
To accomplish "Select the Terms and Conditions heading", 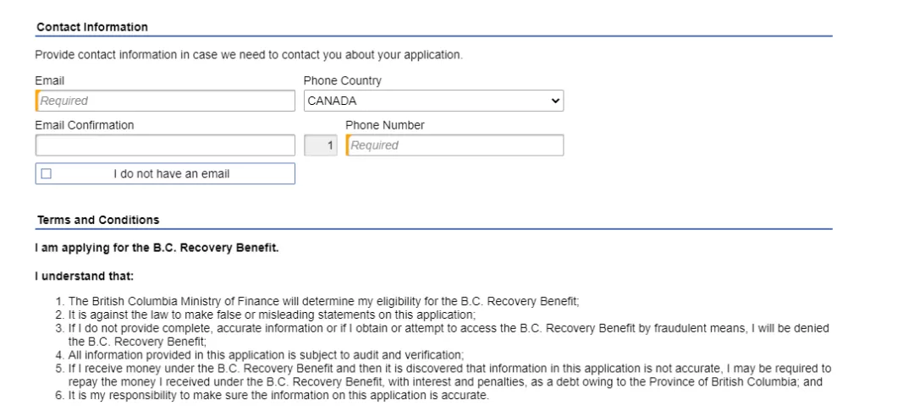I will 98,220.
